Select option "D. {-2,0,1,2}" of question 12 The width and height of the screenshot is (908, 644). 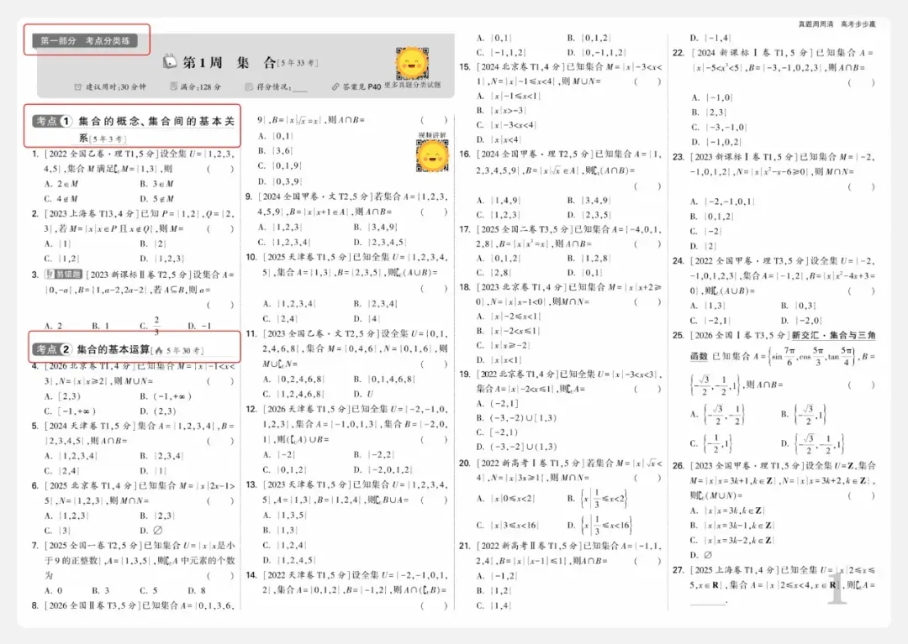383,469
